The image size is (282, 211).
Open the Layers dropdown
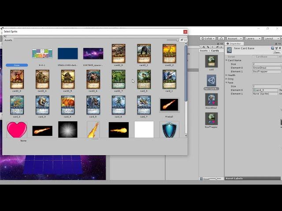[x=253, y=39]
